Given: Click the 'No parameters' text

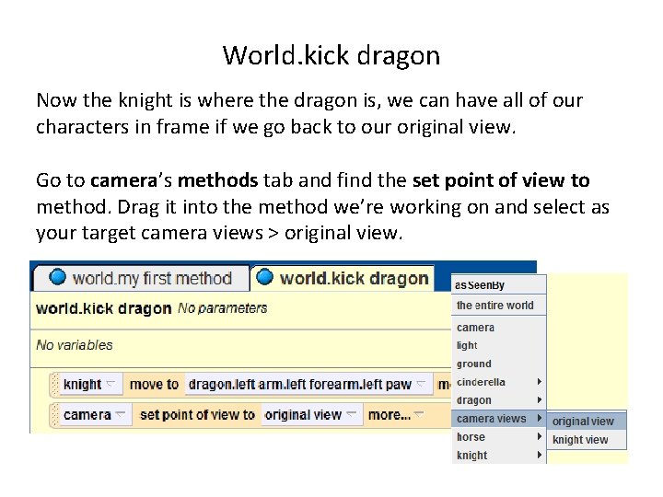Looking at the screenshot, I should point(223,308).
